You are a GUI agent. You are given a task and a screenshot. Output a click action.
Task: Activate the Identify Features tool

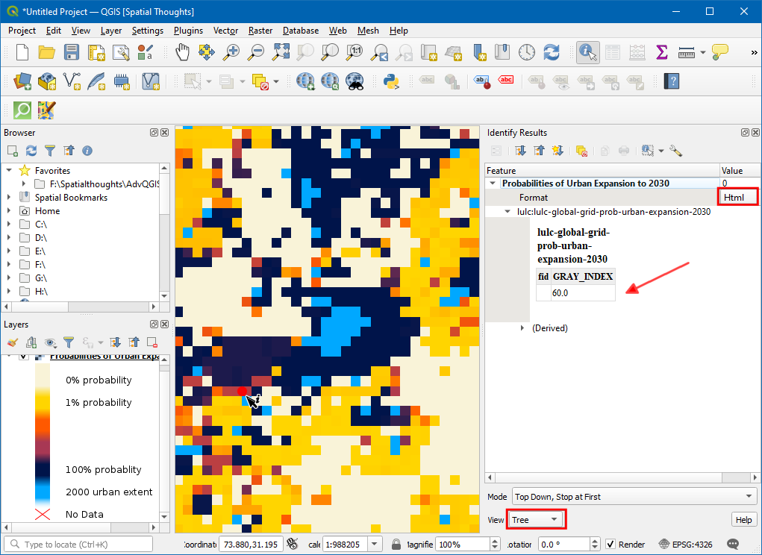(x=588, y=52)
